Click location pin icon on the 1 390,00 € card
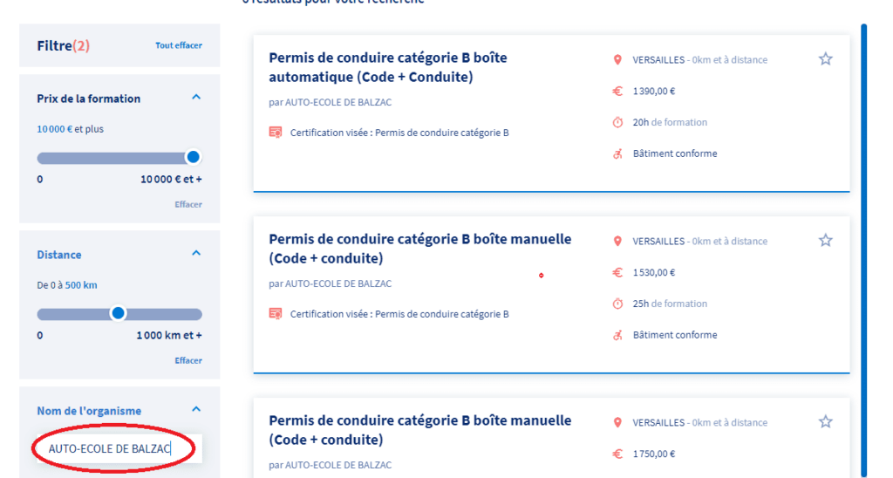Viewport: 893px width, 478px height. [x=617, y=60]
